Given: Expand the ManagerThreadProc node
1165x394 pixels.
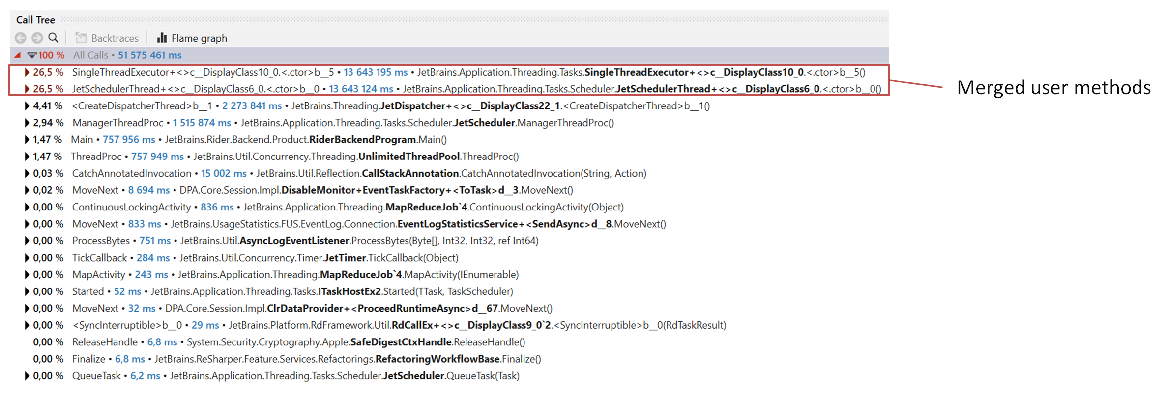Looking at the screenshot, I should tap(28, 123).
